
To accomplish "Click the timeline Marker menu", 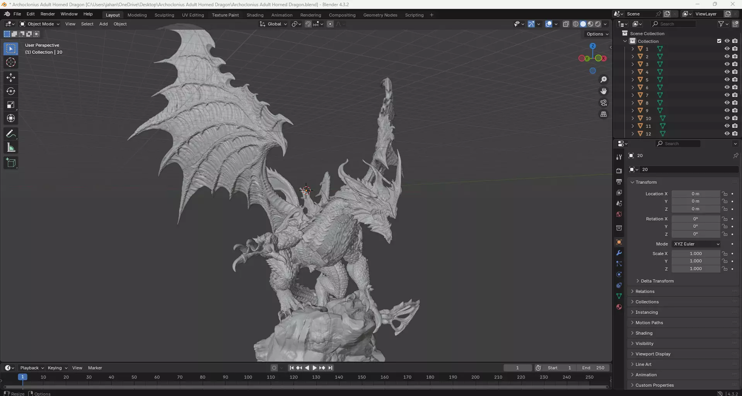I will [95, 368].
